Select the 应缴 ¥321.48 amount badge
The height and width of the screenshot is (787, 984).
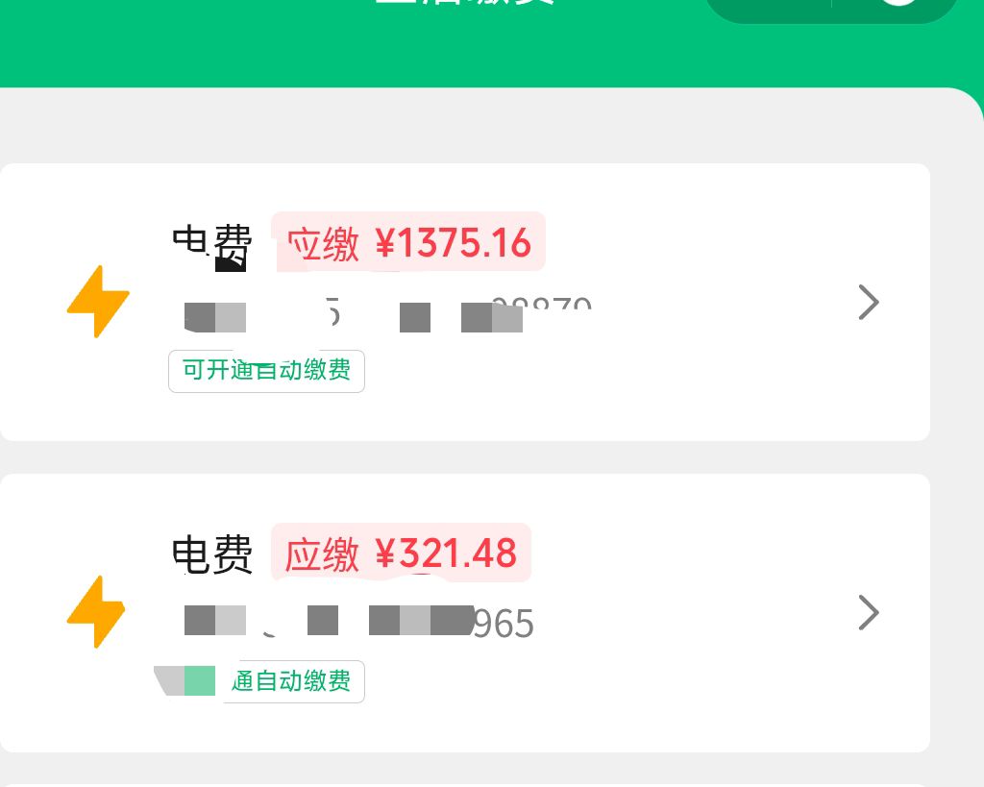[x=401, y=553]
